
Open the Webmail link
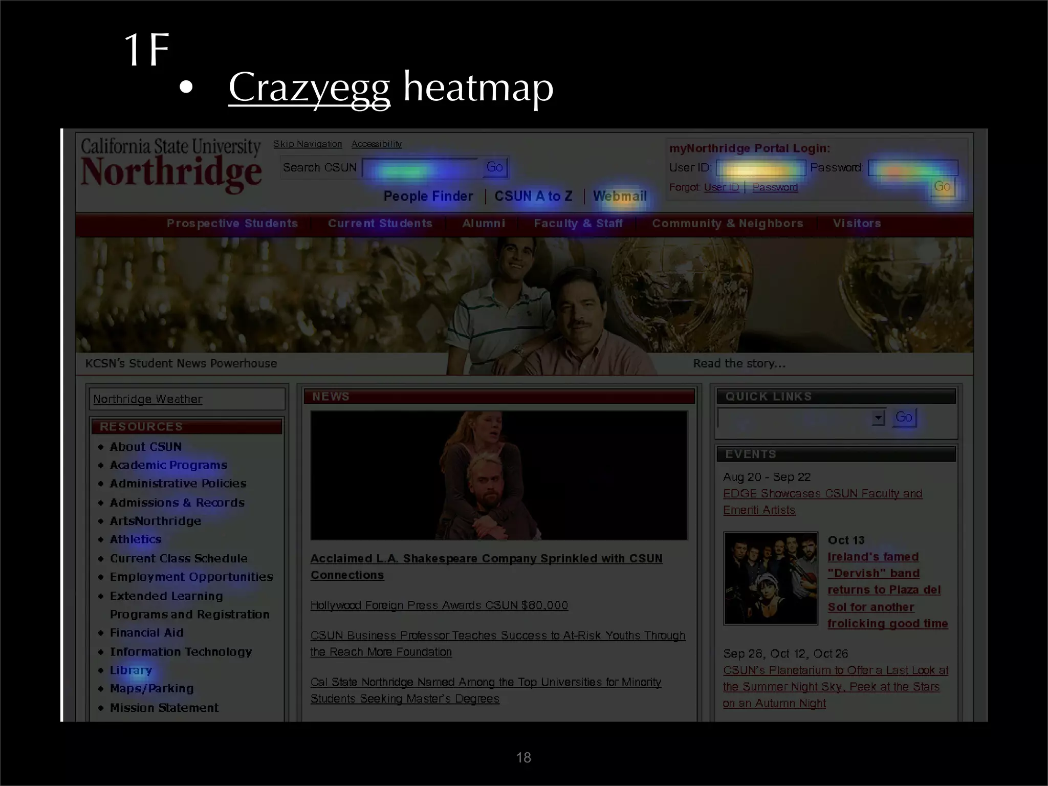[x=620, y=196]
